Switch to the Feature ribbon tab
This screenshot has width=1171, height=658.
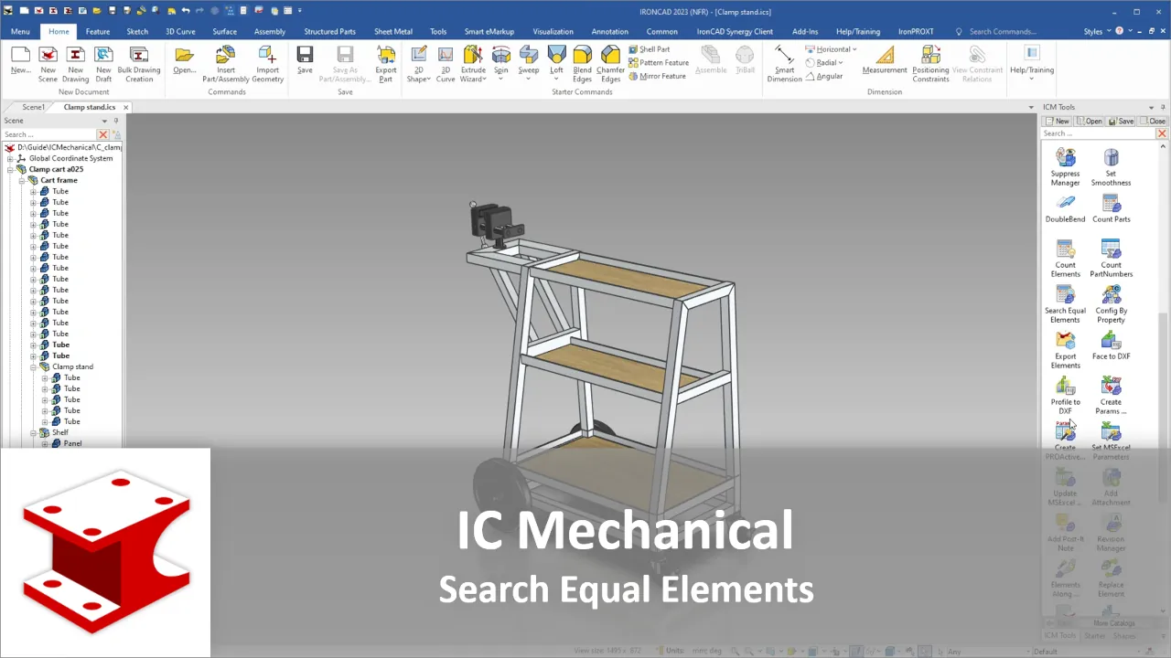click(98, 31)
